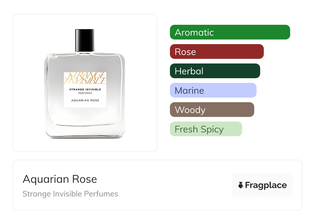Select the Rose accord bar
The height and width of the screenshot is (223, 315).
click(217, 52)
